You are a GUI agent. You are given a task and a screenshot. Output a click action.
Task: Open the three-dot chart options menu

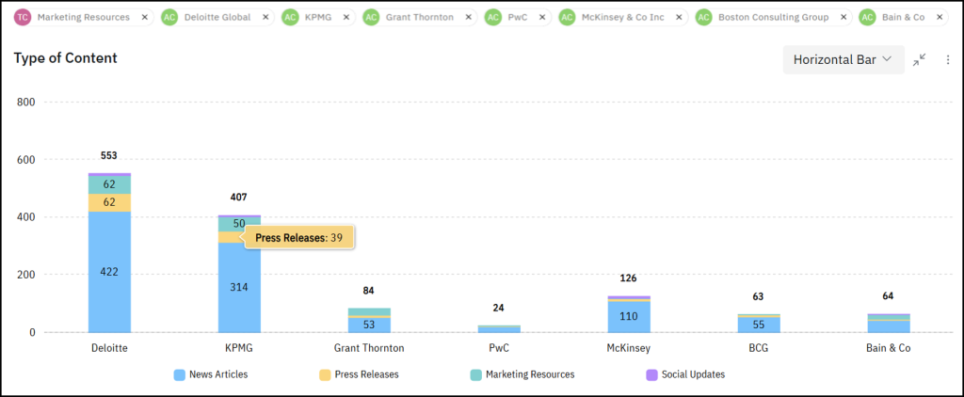click(x=948, y=59)
